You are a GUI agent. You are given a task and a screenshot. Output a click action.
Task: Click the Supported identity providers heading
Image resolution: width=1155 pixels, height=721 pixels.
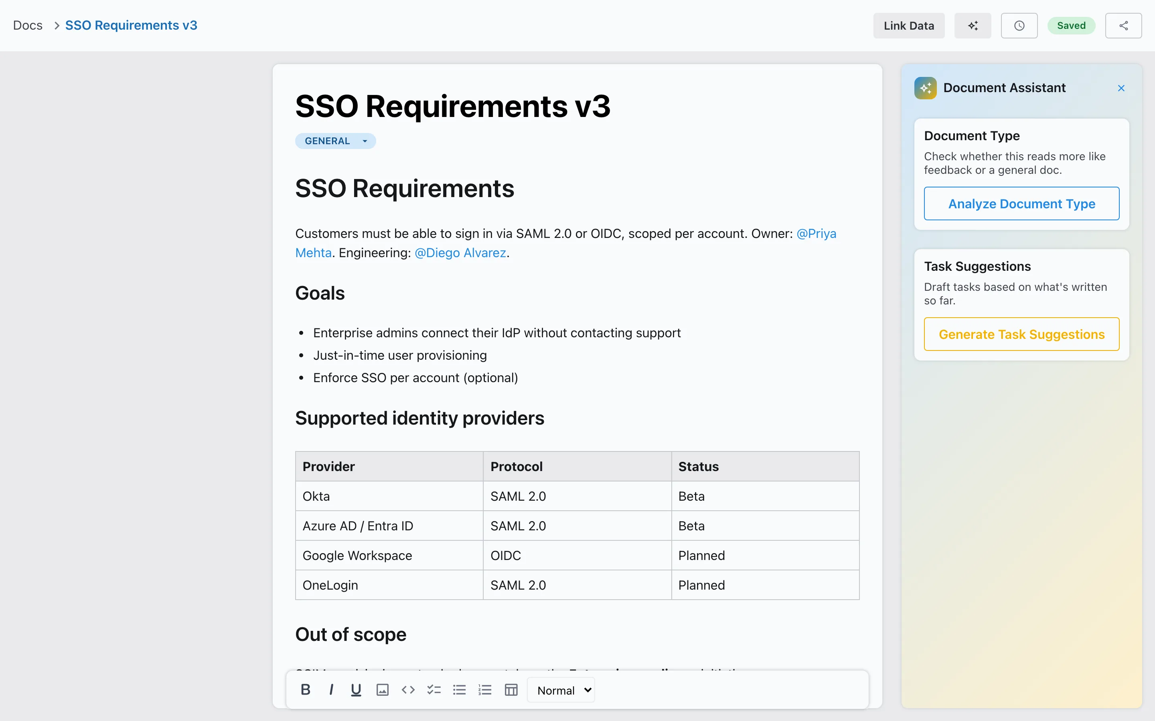[x=419, y=418]
